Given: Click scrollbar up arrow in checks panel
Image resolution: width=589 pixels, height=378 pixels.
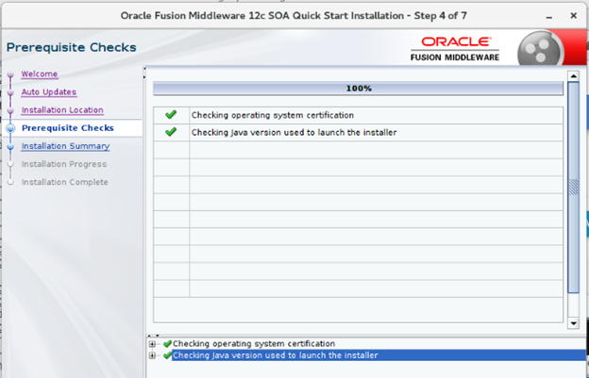Looking at the screenshot, I should point(573,75).
